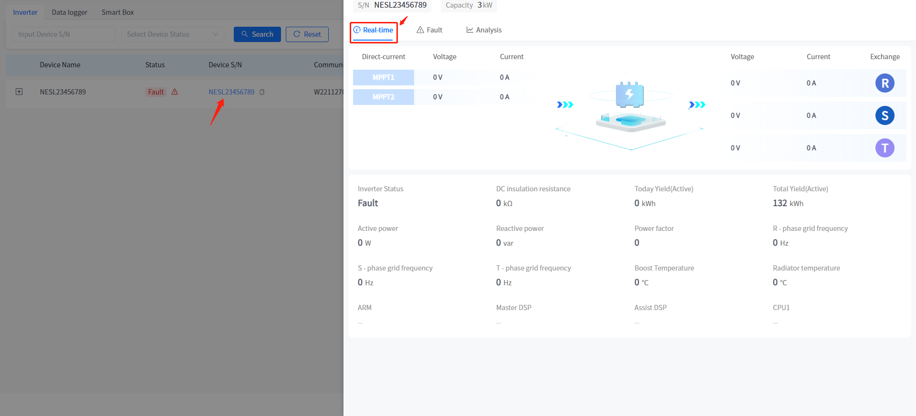Click the left flow arrows beside inverter
This screenshot has height=416, width=916.
click(565, 104)
